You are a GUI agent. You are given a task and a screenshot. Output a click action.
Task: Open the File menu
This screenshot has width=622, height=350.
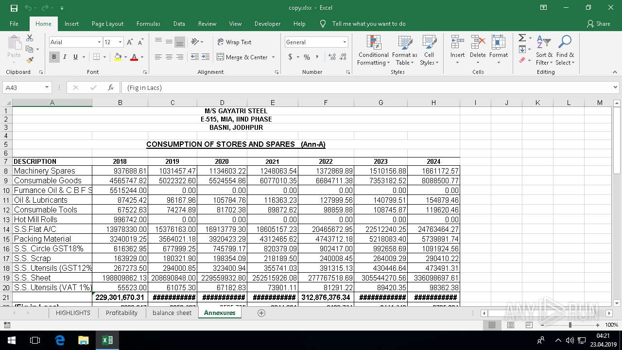(x=14, y=24)
